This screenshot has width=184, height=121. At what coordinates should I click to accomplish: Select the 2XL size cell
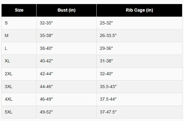19,74
